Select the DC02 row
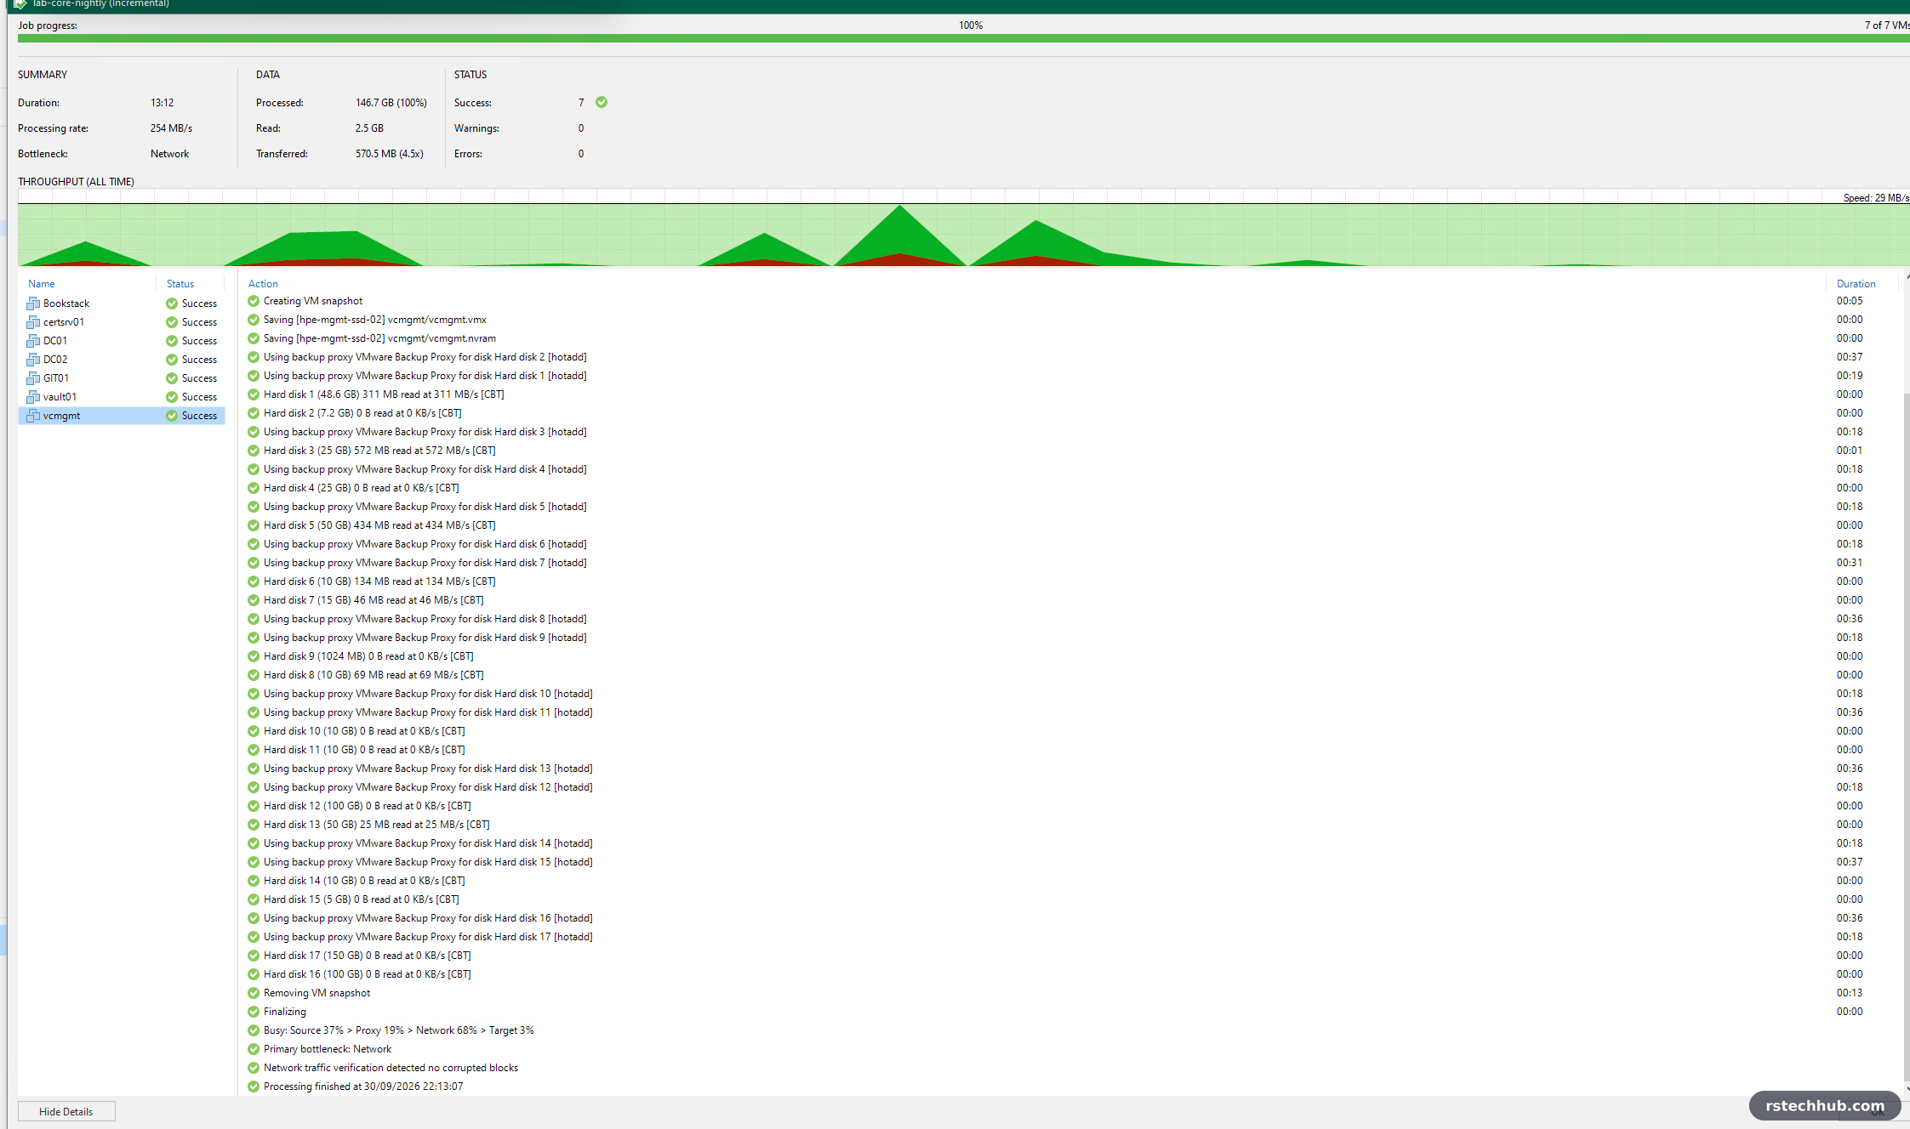Image resolution: width=1910 pixels, height=1129 pixels. pos(122,360)
